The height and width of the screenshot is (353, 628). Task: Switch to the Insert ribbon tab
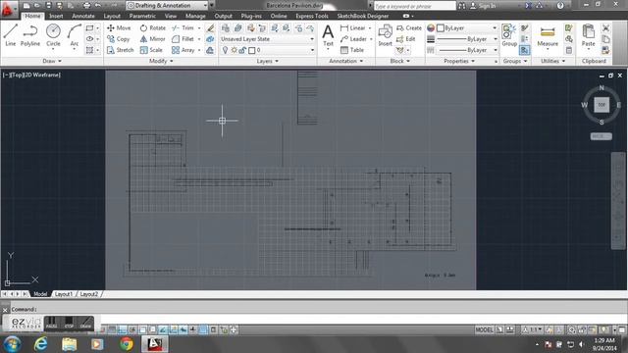pyautogui.click(x=56, y=16)
